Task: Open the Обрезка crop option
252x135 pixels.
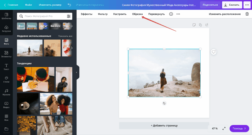Action: 137,14
